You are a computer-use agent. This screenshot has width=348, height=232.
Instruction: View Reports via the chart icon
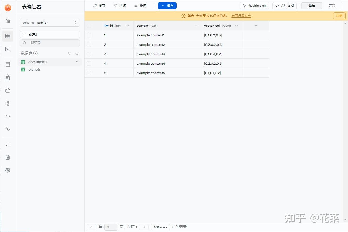point(8,144)
